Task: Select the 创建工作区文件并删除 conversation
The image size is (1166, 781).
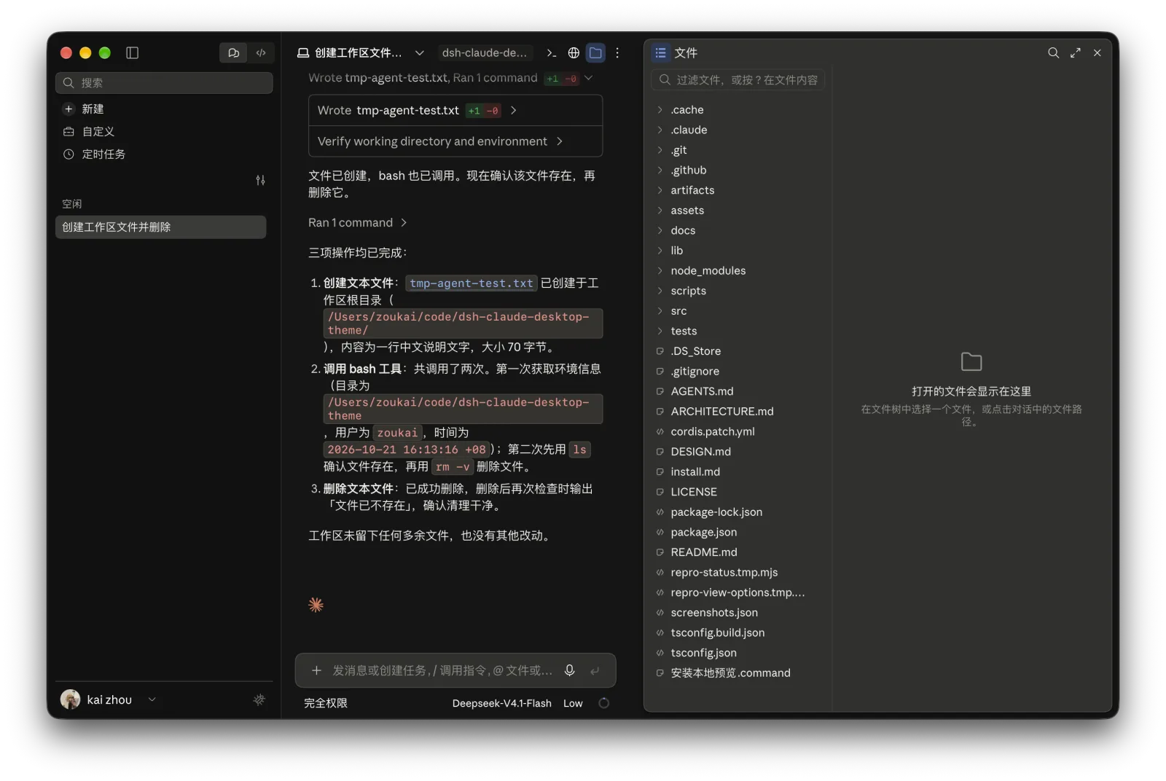Action: point(161,227)
